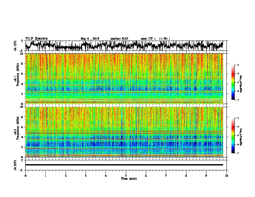Click the ch.1 spectrogram panel
Viewport: 255px width, 197px height.
click(124, 79)
